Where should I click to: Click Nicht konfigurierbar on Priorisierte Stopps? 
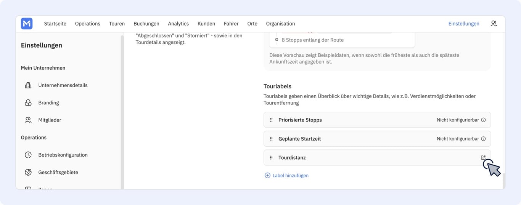tap(458, 120)
